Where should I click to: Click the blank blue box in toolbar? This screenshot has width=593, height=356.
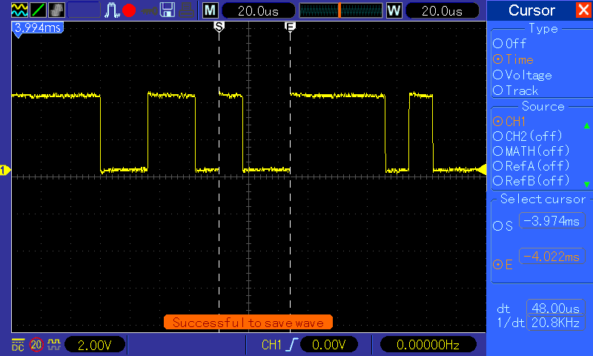pos(84,10)
